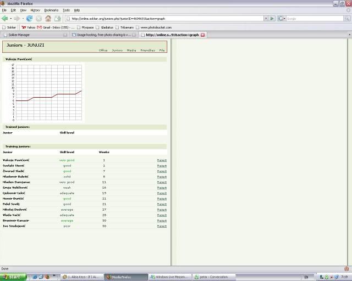Click the browser Back arrow button

click(x=5, y=18)
